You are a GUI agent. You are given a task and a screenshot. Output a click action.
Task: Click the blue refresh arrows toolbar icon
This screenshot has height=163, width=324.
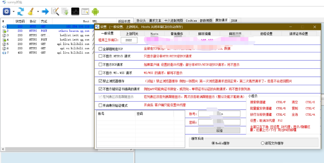click(21, 12)
